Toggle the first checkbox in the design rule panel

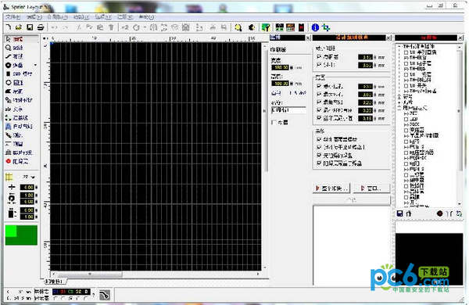click(x=319, y=56)
